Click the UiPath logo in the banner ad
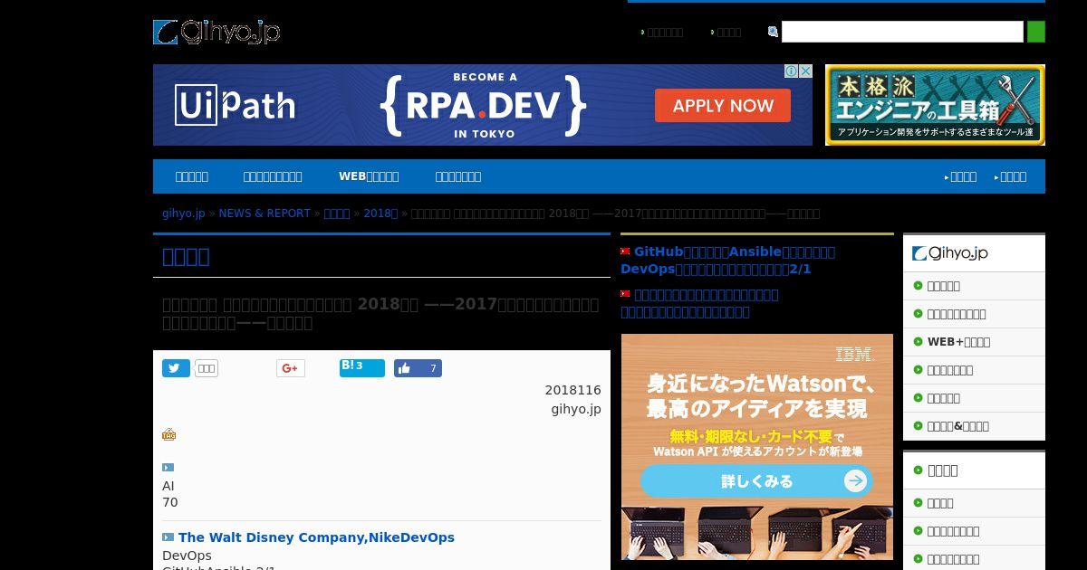The width and height of the screenshot is (1087, 570). 235,106
